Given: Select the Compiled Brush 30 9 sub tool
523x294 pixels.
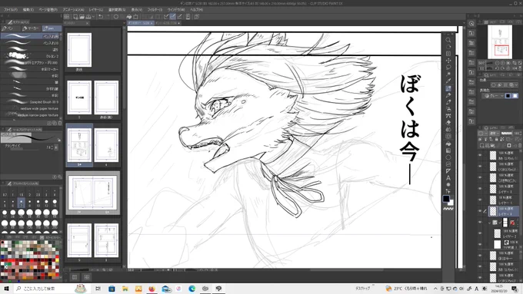Looking at the screenshot, I should (31, 102).
